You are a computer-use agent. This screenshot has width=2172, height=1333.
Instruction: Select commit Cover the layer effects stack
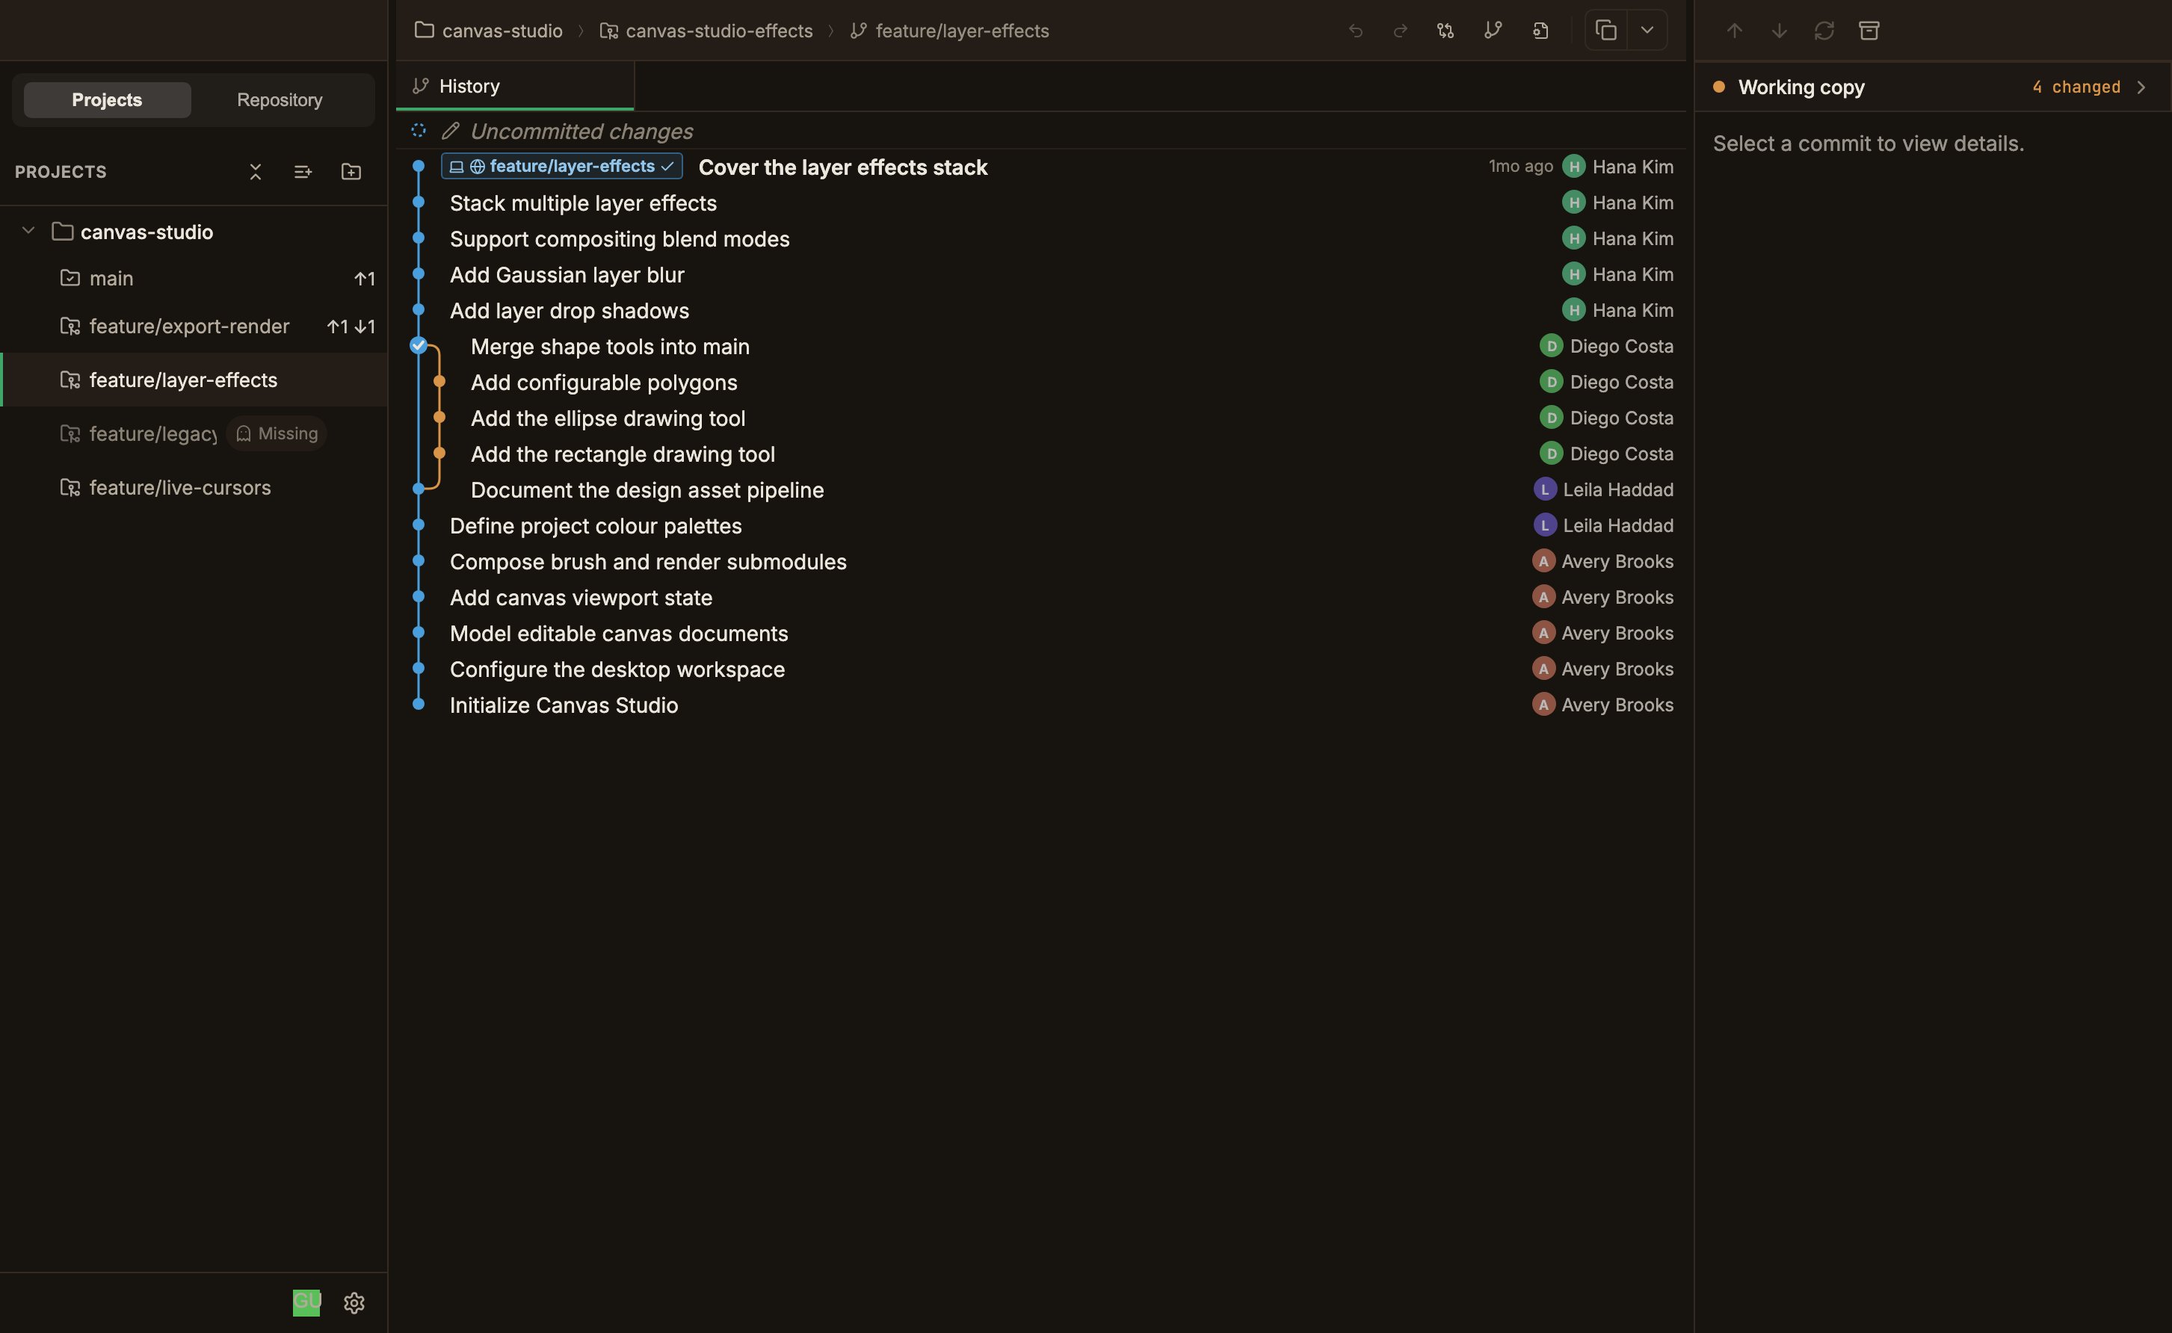[x=1040, y=167]
